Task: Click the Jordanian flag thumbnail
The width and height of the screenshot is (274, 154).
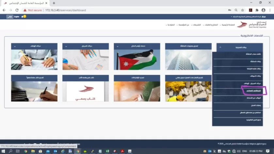Action: [137, 60]
